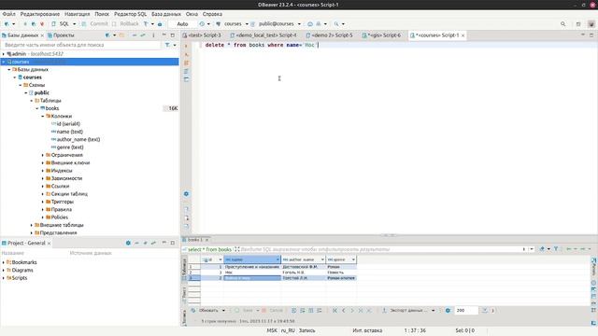This screenshot has width=598, height=336.
Task: Open the Справка menu
Action: tap(212, 14)
